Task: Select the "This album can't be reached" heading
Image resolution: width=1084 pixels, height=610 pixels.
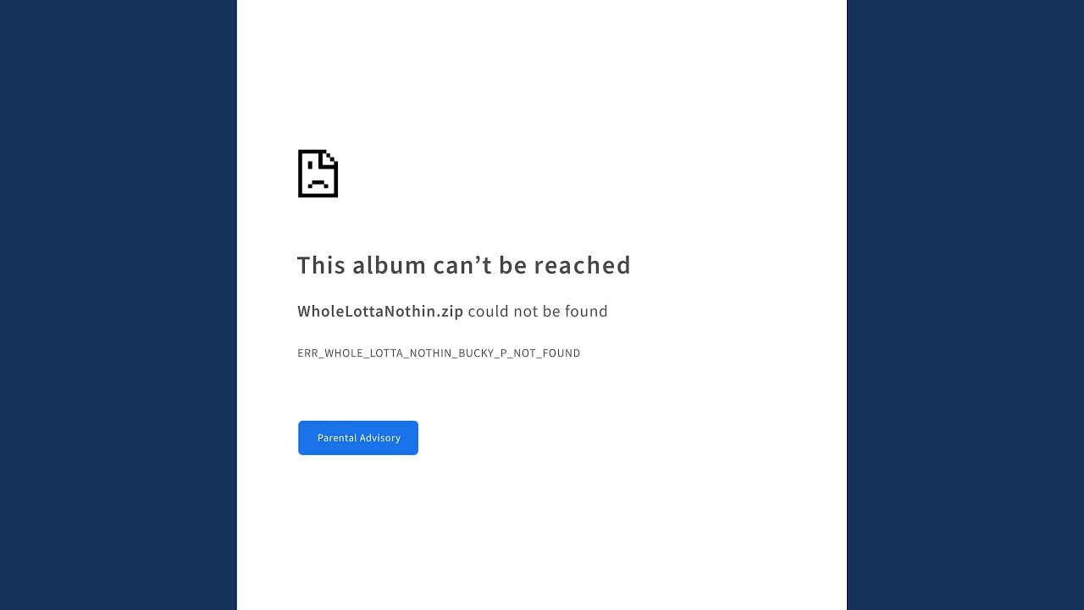Action: point(464,265)
